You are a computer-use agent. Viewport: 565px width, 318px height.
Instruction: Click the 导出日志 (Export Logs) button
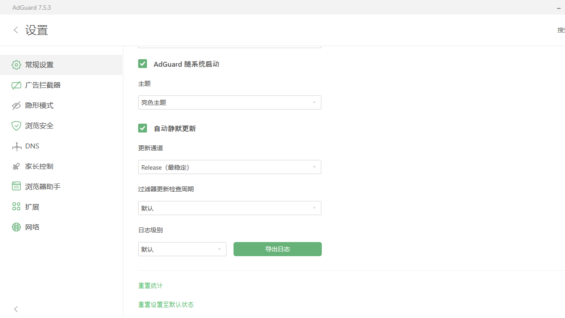tap(277, 249)
